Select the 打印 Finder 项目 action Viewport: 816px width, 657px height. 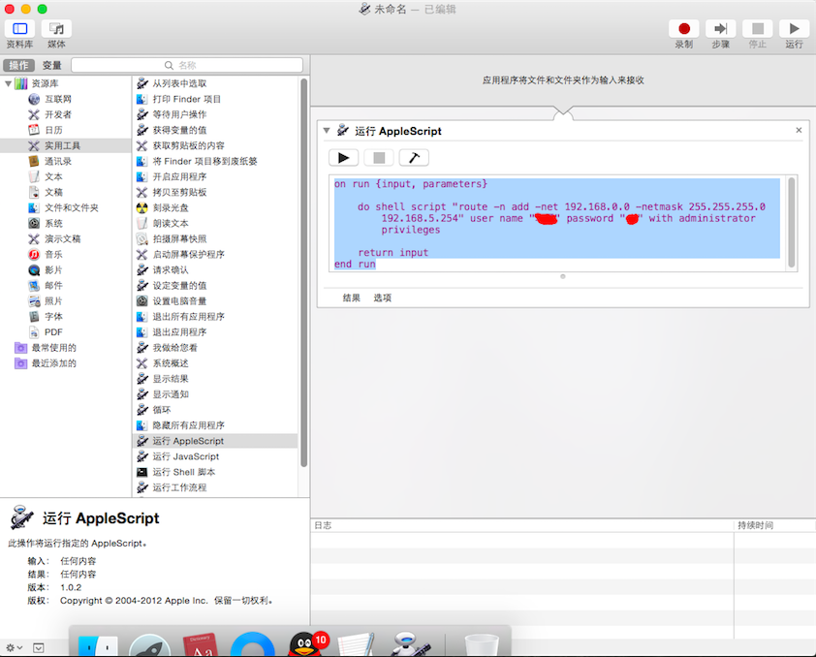tap(215, 99)
